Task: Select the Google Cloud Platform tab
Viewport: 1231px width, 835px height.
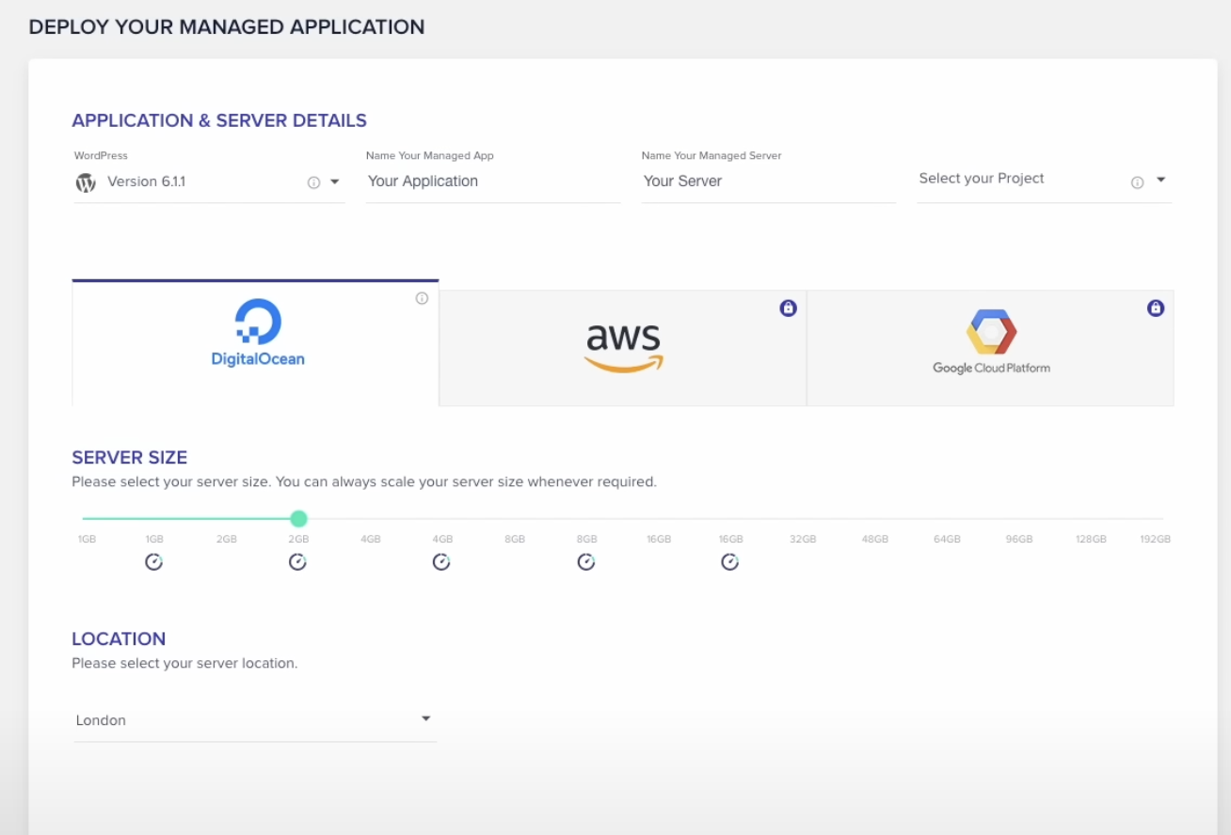Action: click(x=990, y=348)
